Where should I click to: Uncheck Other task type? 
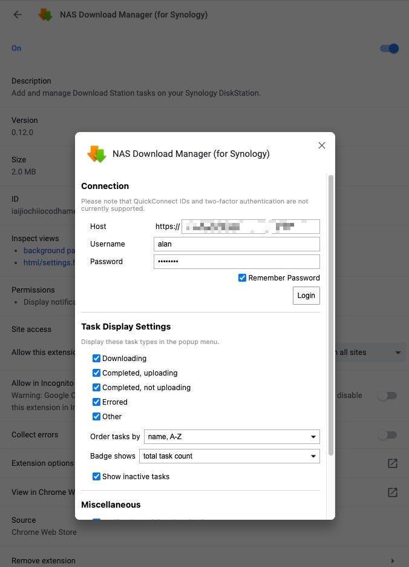pyautogui.click(x=96, y=416)
